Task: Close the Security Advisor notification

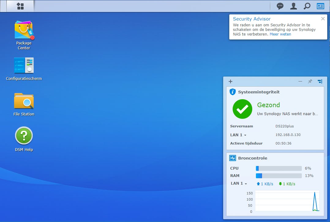Action: coord(323,19)
